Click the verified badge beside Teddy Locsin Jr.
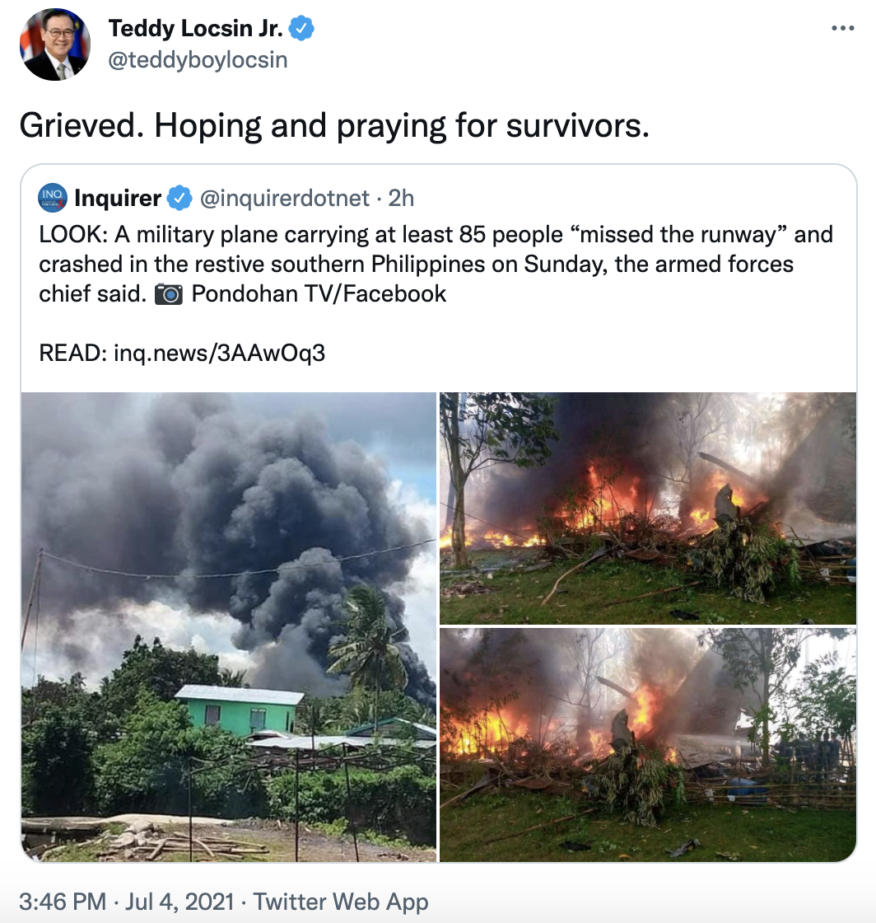 (x=303, y=30)
